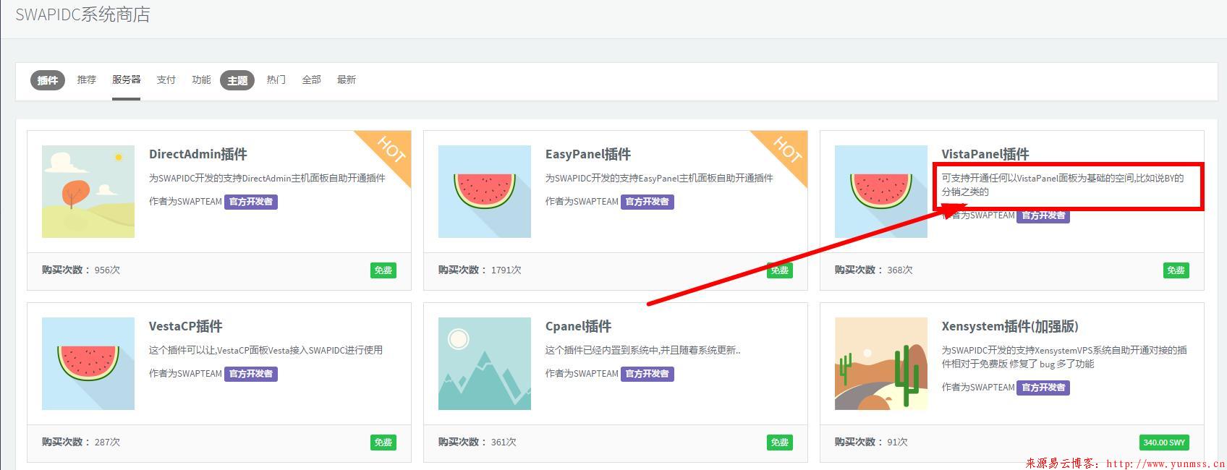Open the VestaCP插件 title link

coord(185,326)
